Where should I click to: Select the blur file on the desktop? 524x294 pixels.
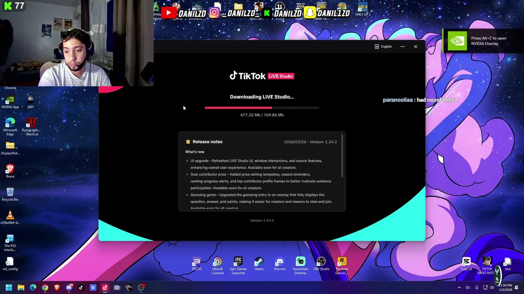(508, 264)
